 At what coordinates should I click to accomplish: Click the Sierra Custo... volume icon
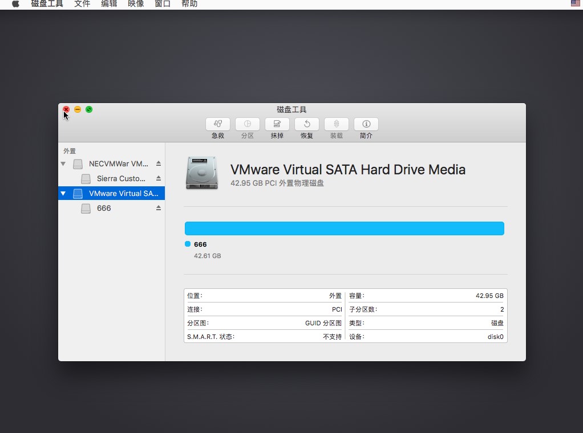point(86,179)
